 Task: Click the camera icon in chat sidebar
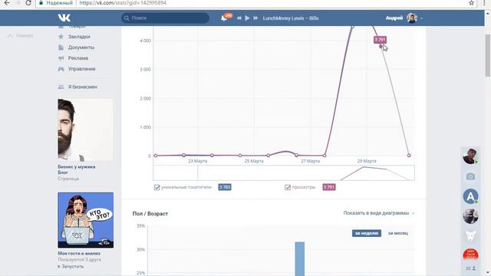click(470, 176)
